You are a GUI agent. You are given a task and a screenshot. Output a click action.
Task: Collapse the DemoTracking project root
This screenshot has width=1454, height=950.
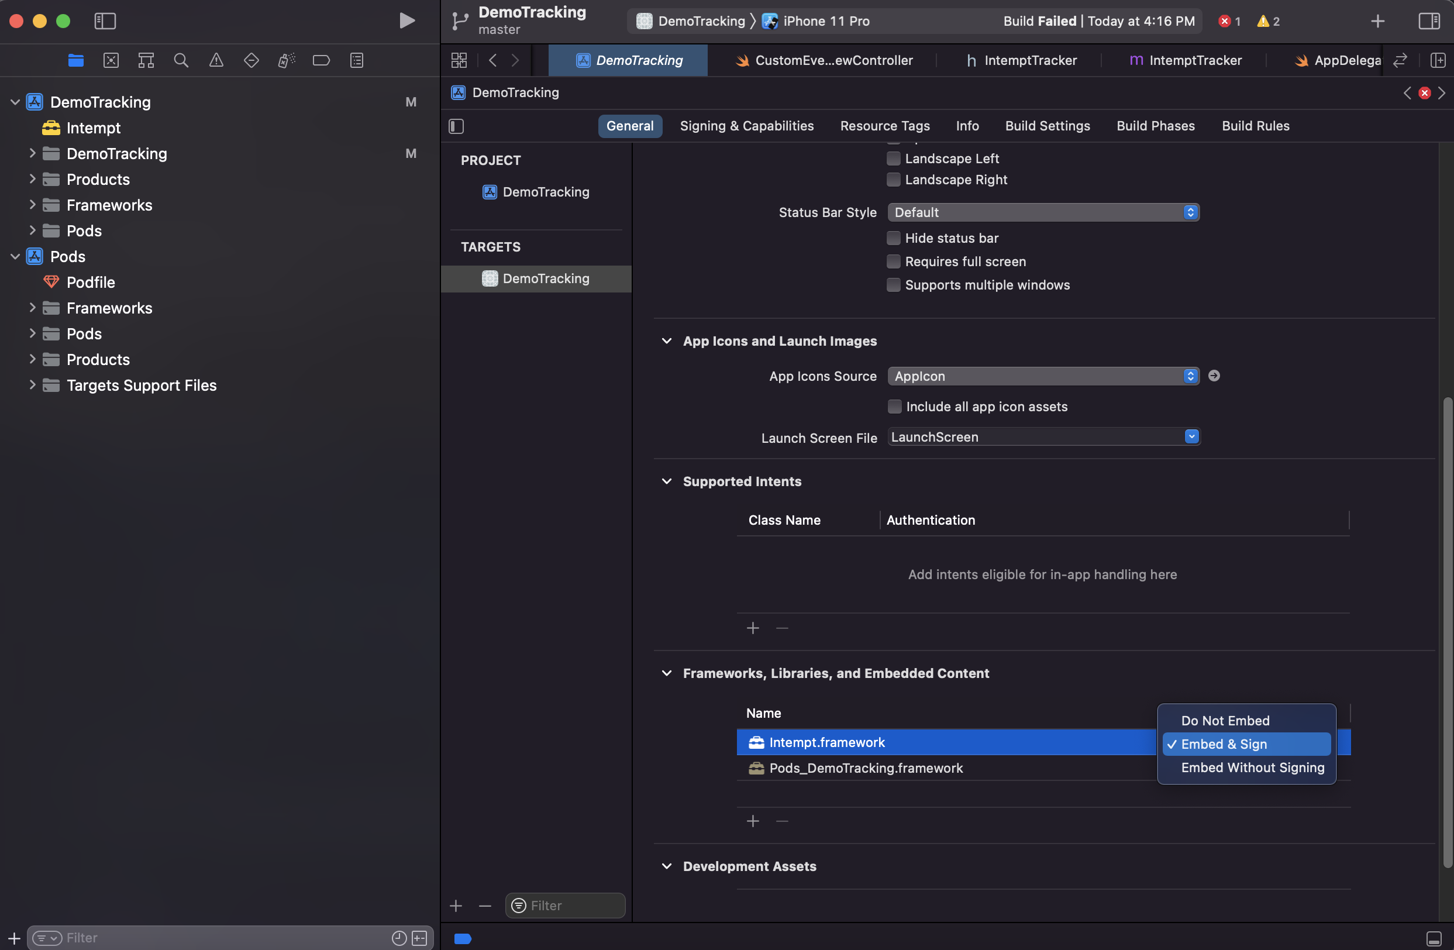15,102
